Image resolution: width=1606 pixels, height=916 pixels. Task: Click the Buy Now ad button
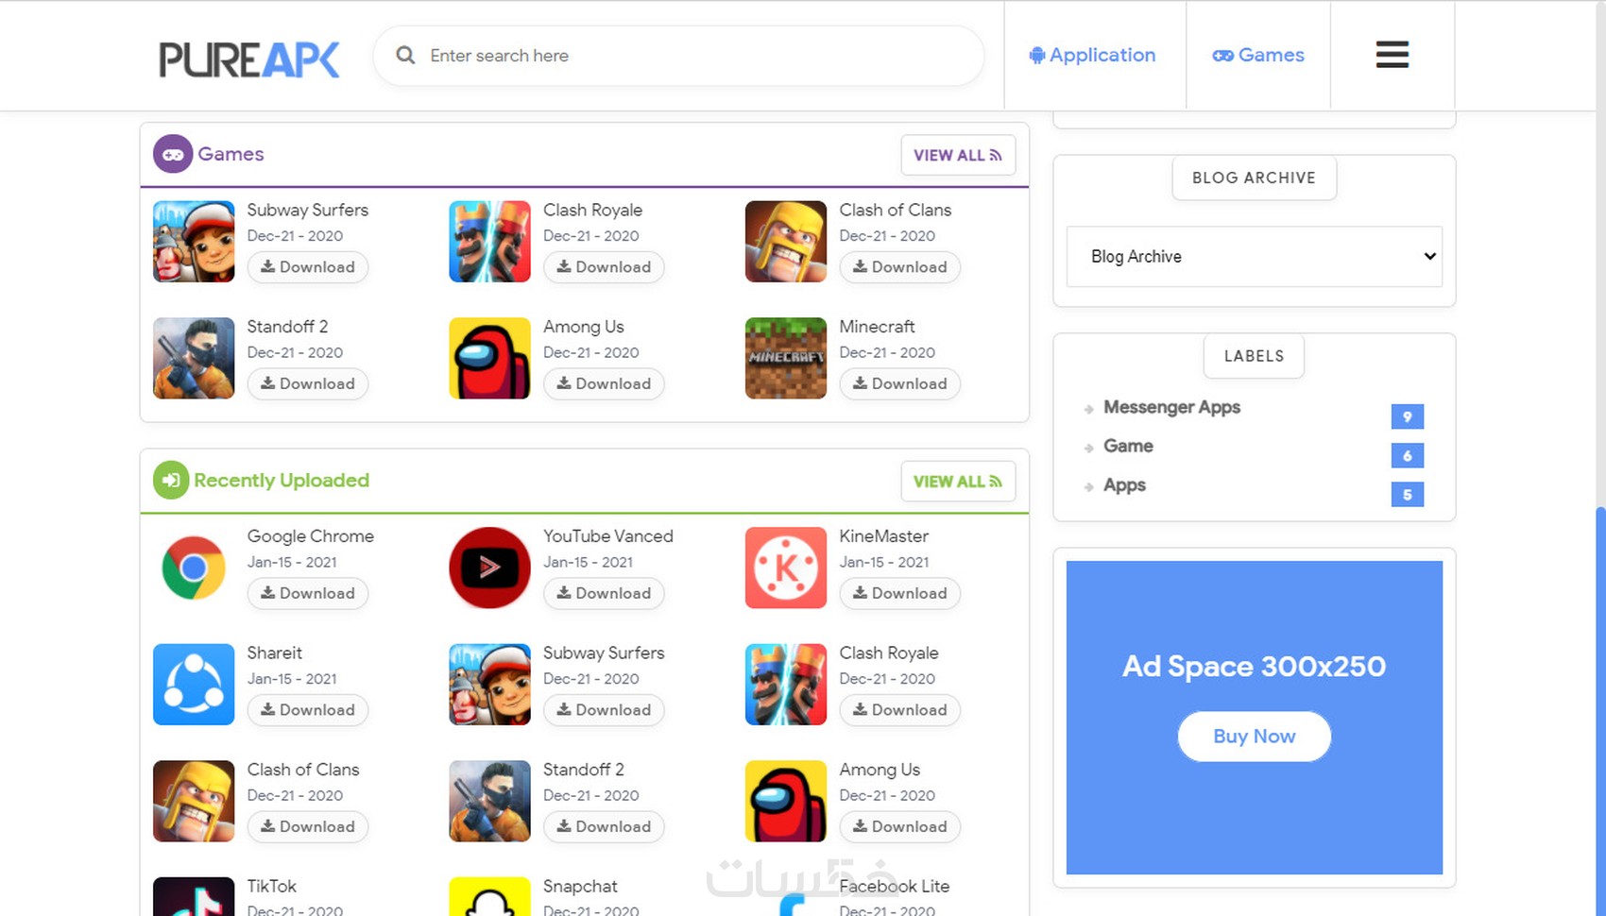click(1254, 737)
